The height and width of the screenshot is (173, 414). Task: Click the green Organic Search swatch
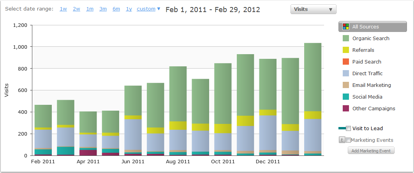pyautogui.click(x=345, y=39)
